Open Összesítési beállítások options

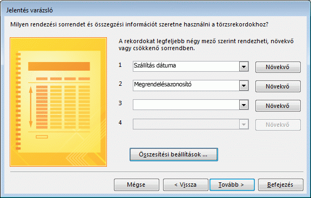coord(174,154)
